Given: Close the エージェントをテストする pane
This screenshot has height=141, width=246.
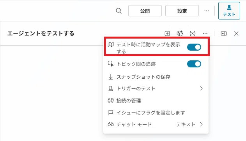Looking at the screenshot, I should [x=236, y=33].
